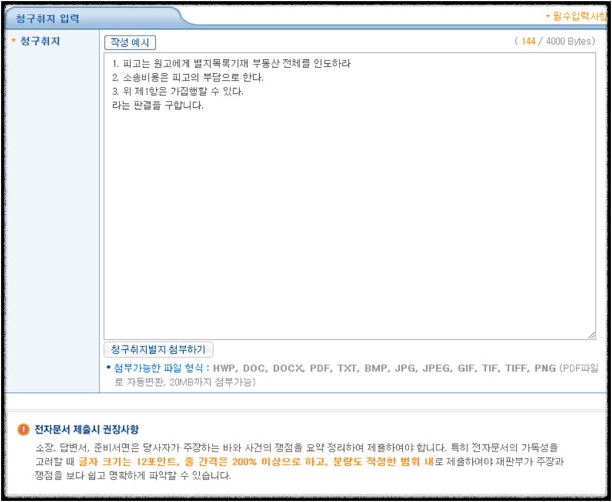612x502 pixels.
Task: Click 청구취지별지 첨부하기 to attach a file
Action: coord(160,350)
